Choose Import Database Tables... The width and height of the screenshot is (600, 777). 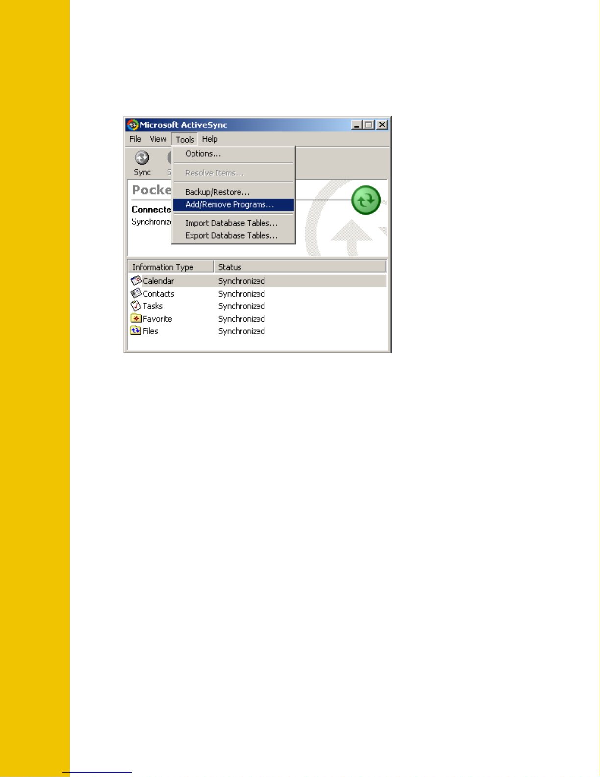tap(234, 223)
